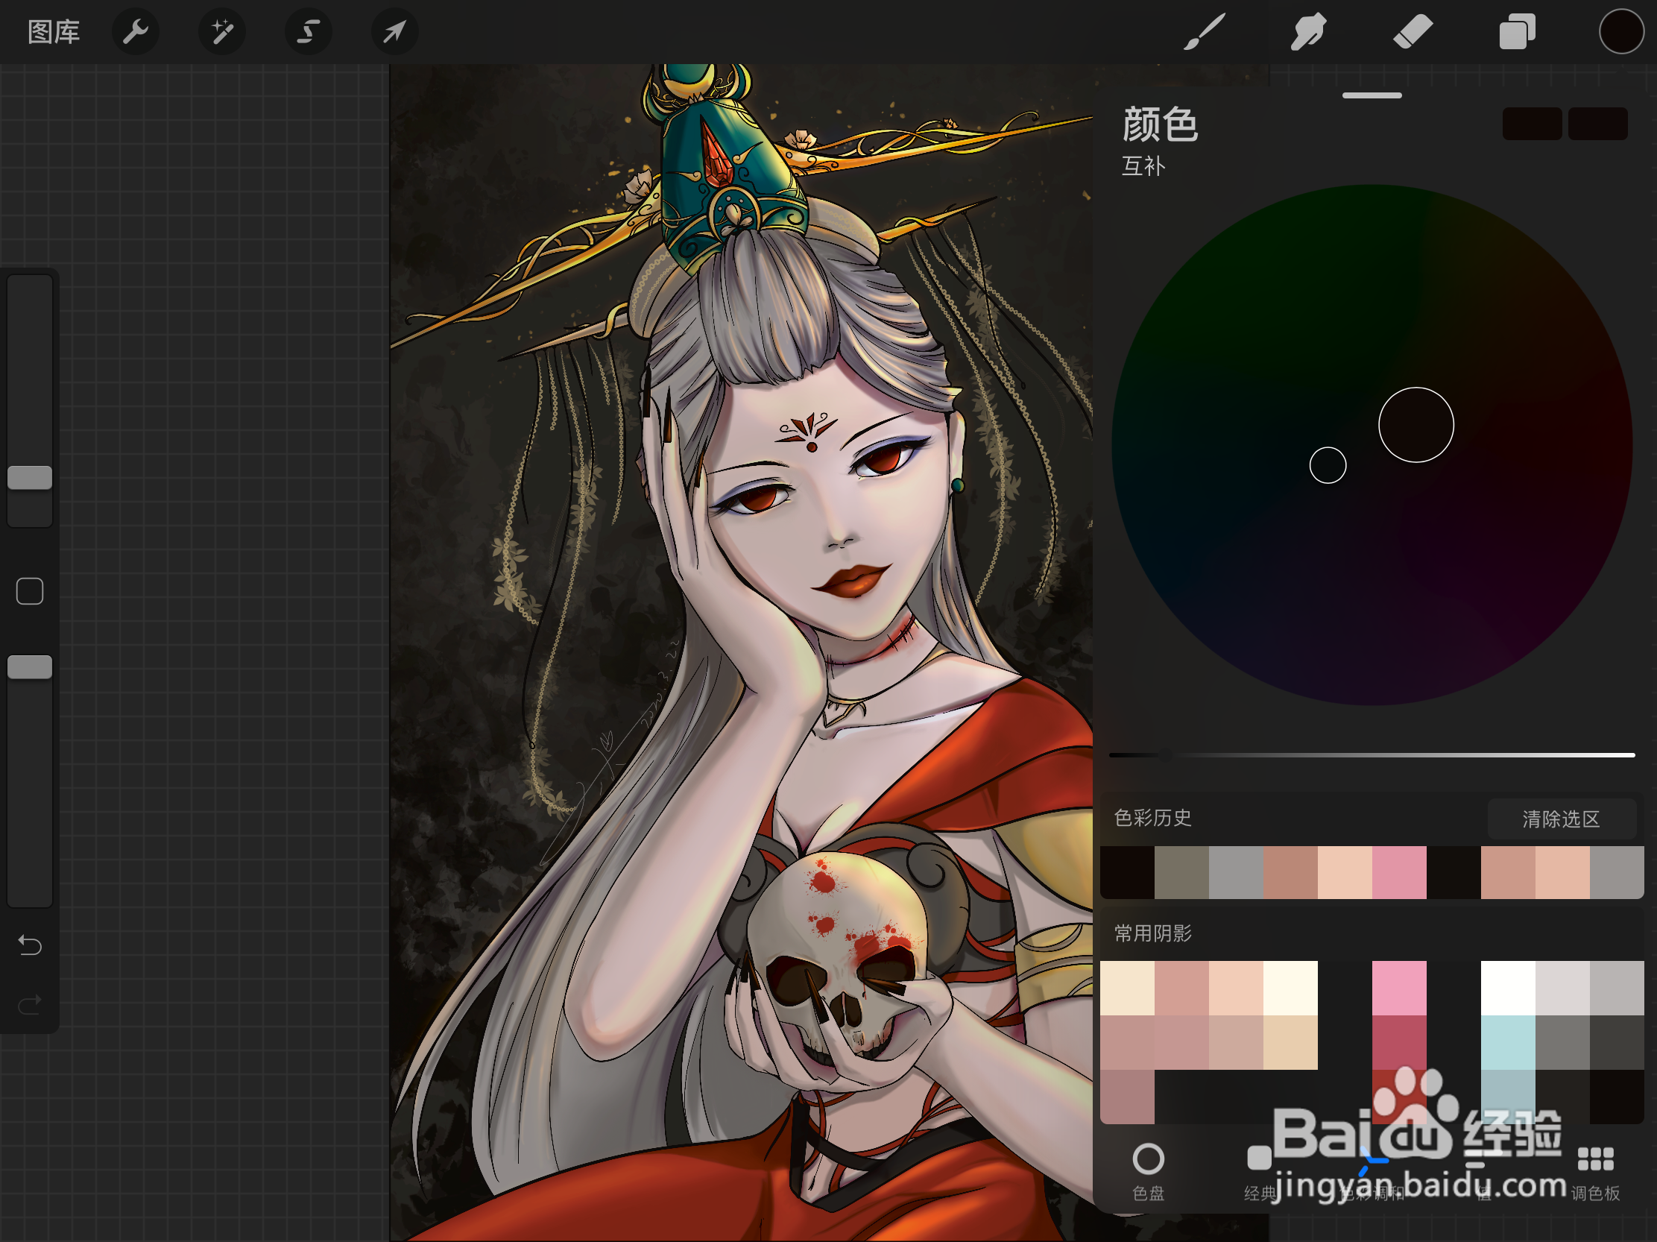Click the 颜色 panel title
The height and width of the screenshot is (1242, 1657).
coord(1160,124)
